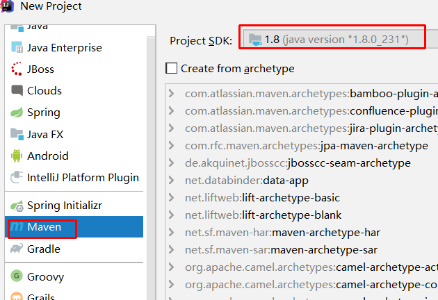Select Clouds project type

coord(74,91)
